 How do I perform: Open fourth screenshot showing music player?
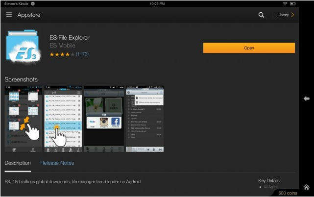[x=145, y=119]
